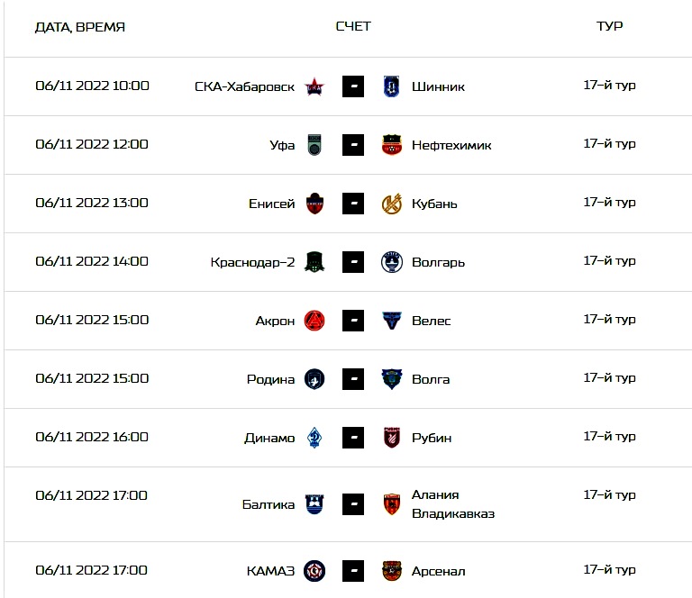
Task: Open 17-й тур link in Dinamo row
Action: pyautogui.click(x=609, y=437)
